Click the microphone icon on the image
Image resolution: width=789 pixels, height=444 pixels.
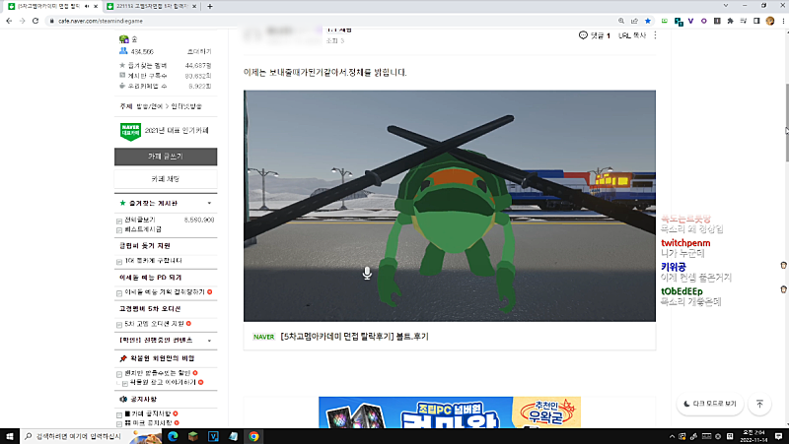point(367,273)
